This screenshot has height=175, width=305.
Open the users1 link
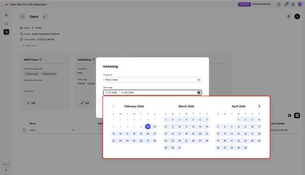click(x=33, y=130)
